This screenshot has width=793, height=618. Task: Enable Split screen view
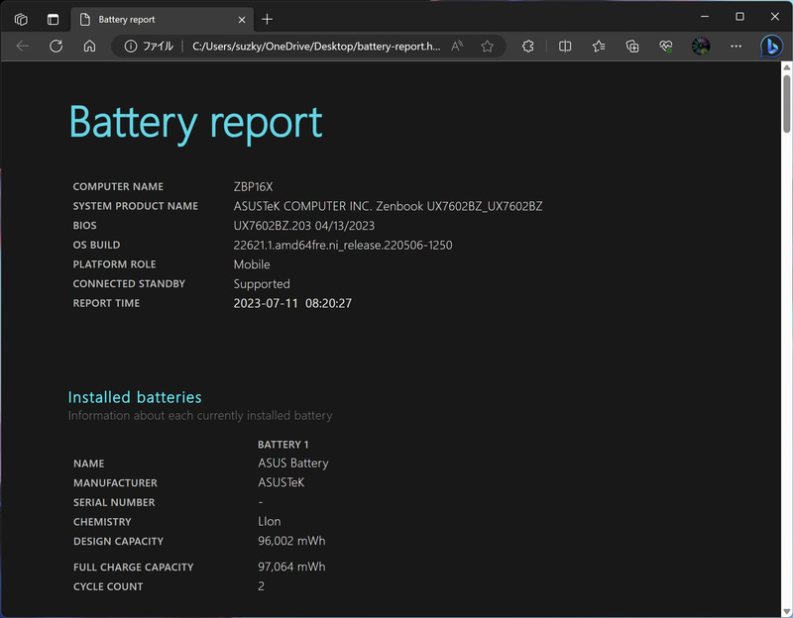coord(565,46)
